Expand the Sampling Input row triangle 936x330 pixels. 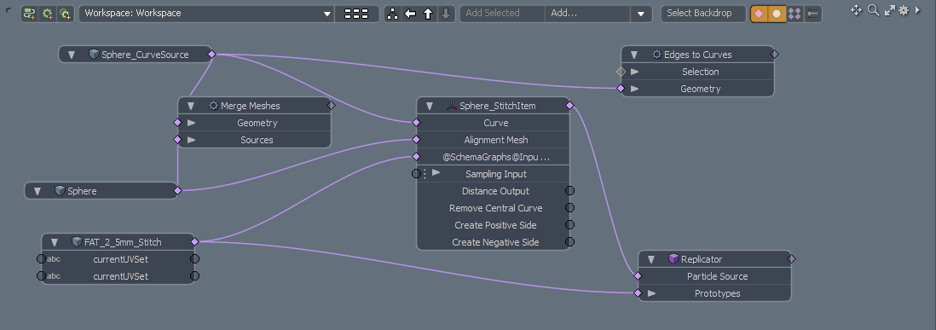[436, 173]
